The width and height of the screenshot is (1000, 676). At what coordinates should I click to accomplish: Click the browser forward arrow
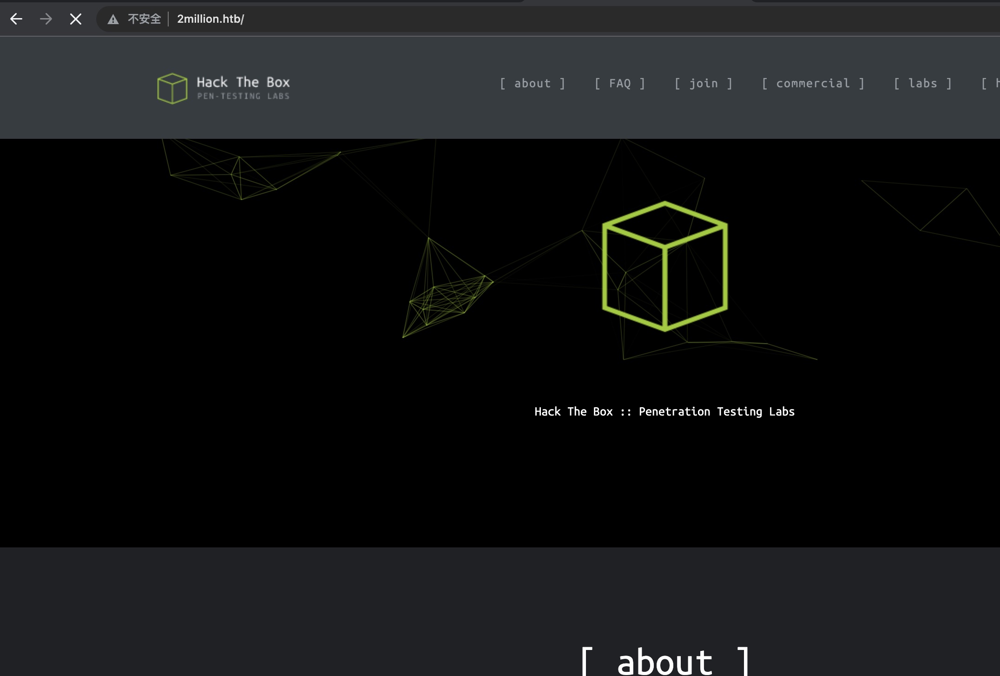(x=46, y=19)
